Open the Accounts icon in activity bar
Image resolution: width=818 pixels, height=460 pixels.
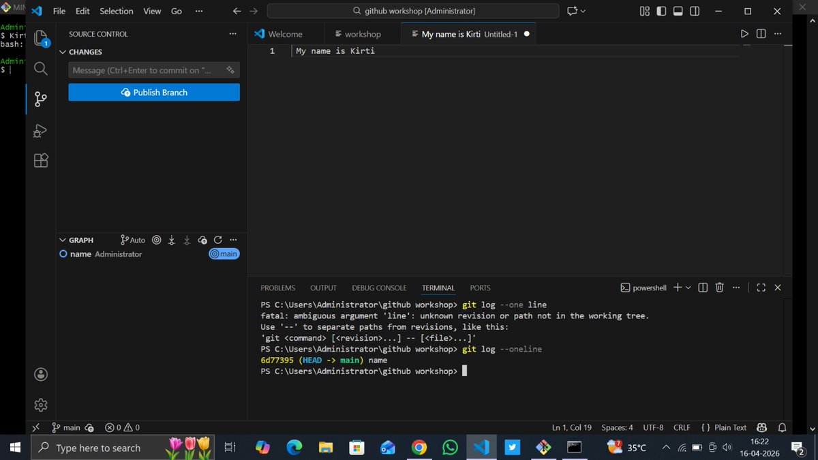click(x=41, y=374)
